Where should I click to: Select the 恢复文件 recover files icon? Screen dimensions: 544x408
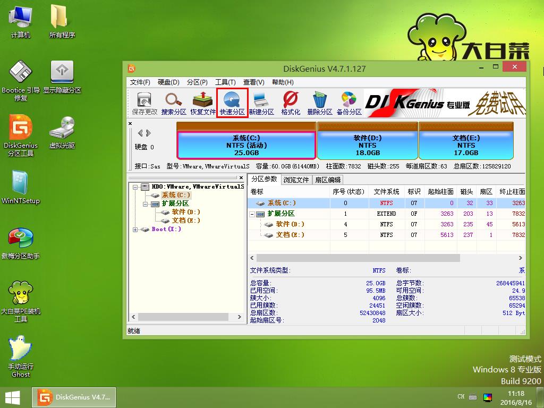[x=203, y=103]
